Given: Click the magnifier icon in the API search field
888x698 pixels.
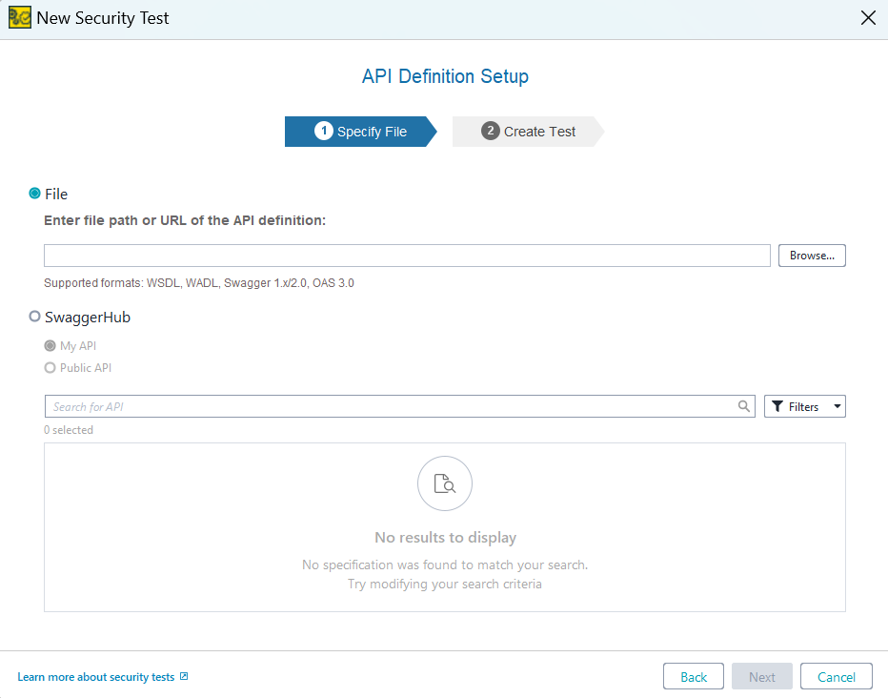Looking at the screenshot, I should pyautogui.click(x=744, y=406).
